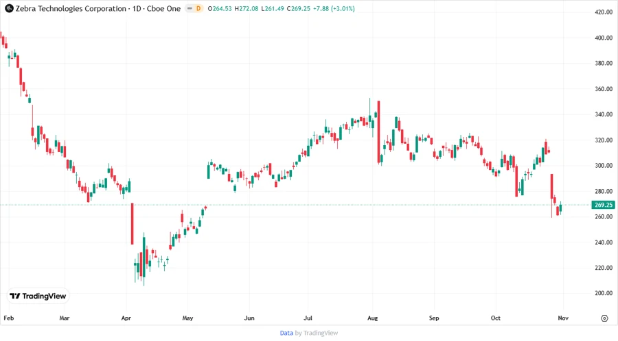
Task: Click the open value O264.53
Action: tap(220, 9)
